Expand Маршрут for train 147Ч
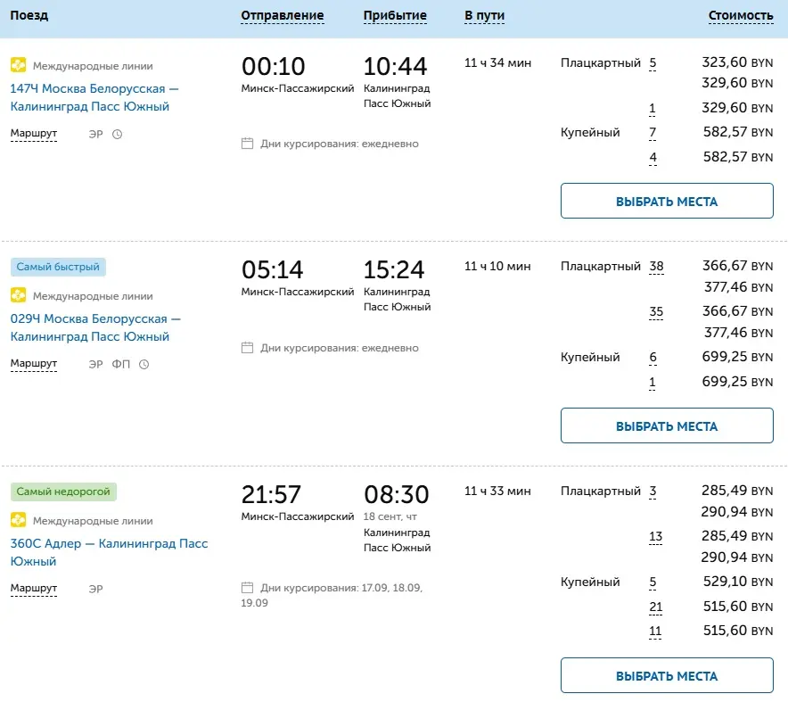Screen dimensions: 788x702 pyautogui.click(x=34, y=135)
